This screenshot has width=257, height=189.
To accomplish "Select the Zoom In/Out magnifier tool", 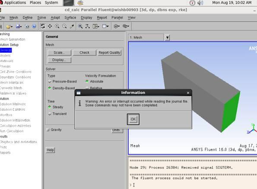I will click(57, 26).
